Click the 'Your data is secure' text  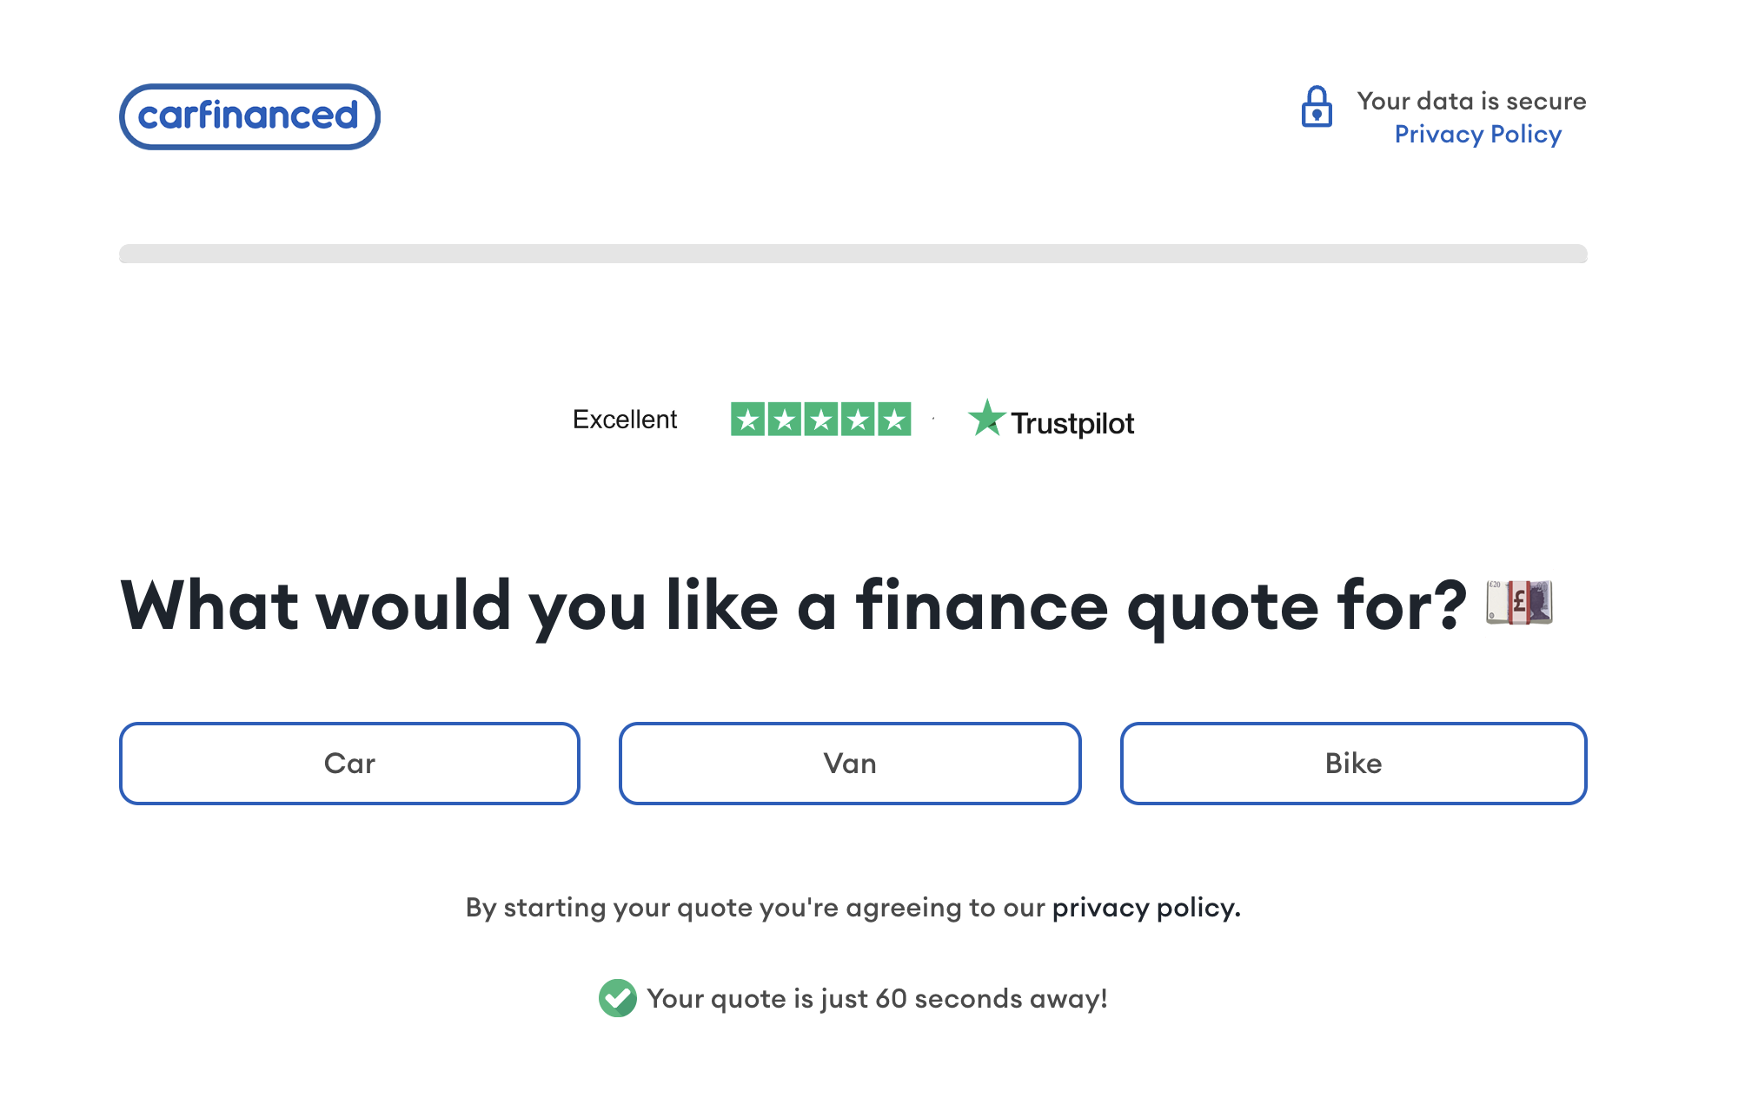pyautogui.click(x=1472, y=102)
